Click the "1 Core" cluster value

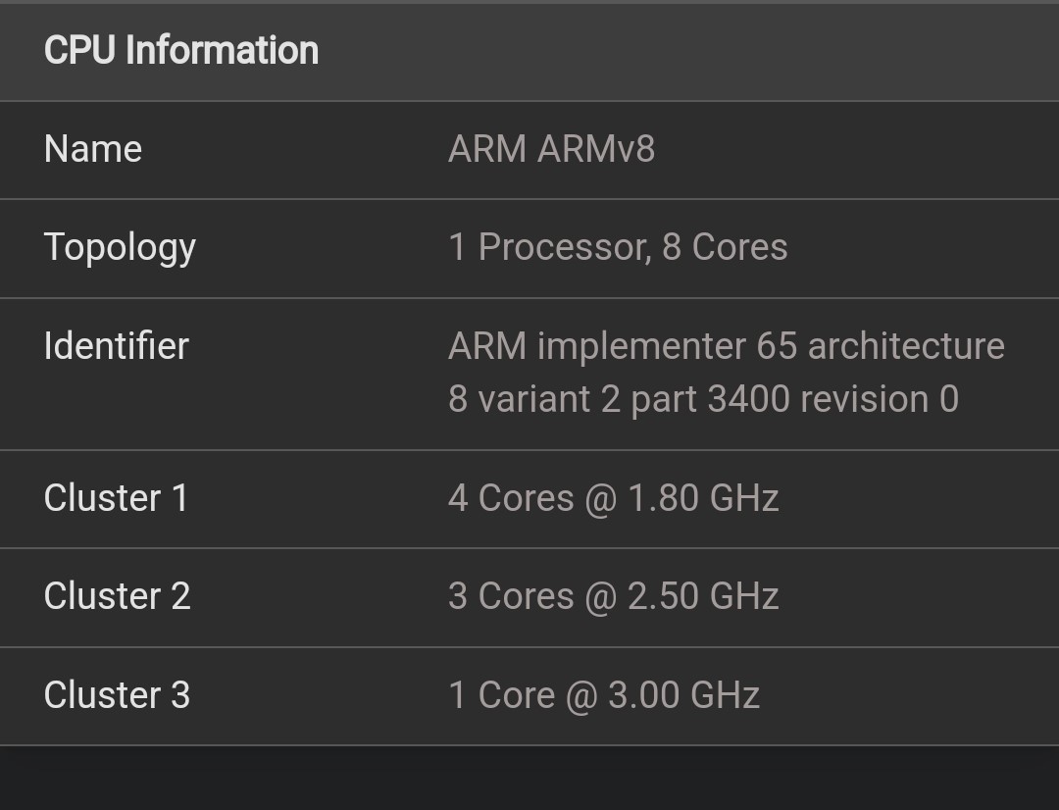pyautogui.click(x=501, y=695)
